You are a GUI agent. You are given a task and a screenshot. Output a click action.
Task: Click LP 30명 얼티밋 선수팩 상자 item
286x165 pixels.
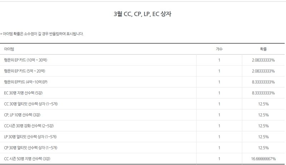coord(30,137)
